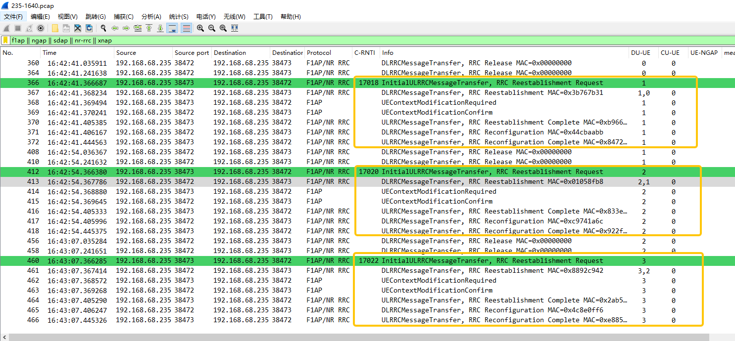Select packet 360 RRC Release row
735x341 pixels.
367,63
